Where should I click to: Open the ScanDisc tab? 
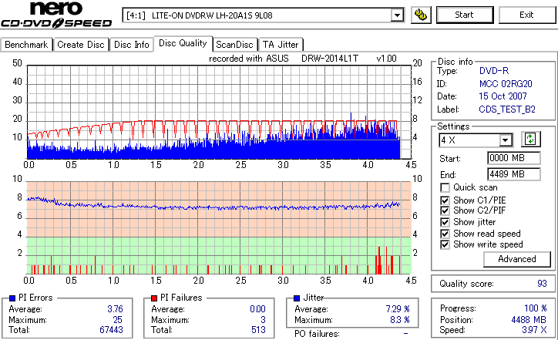[234, 45]
